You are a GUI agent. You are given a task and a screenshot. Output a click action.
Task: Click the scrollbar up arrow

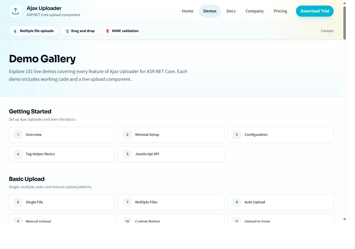pyautogui.click(x=345, y=3)
